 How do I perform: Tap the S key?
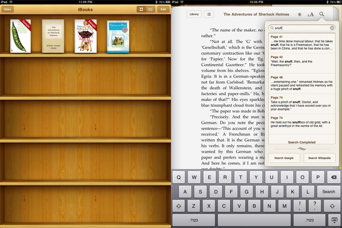pos(200,192)
